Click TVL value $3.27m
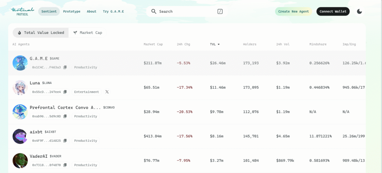The height and width of the screenshot is (173, 382). [x=217, y=161]
